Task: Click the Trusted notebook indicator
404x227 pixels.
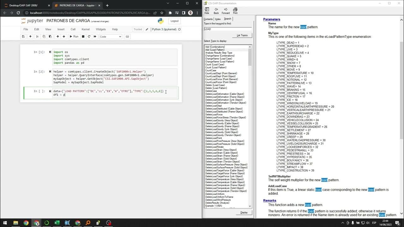Action: 138,29
